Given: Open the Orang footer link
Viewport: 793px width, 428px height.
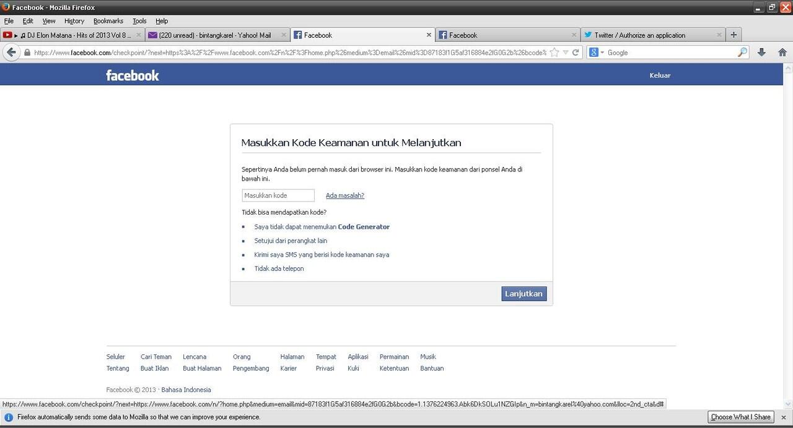Looking at the screenshot, I should point(242,357).
